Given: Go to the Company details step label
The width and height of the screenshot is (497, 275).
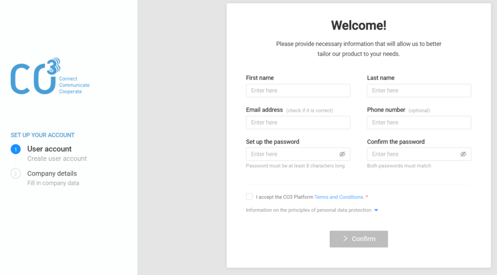Looking at the screenshot, I should click(52, 174).
